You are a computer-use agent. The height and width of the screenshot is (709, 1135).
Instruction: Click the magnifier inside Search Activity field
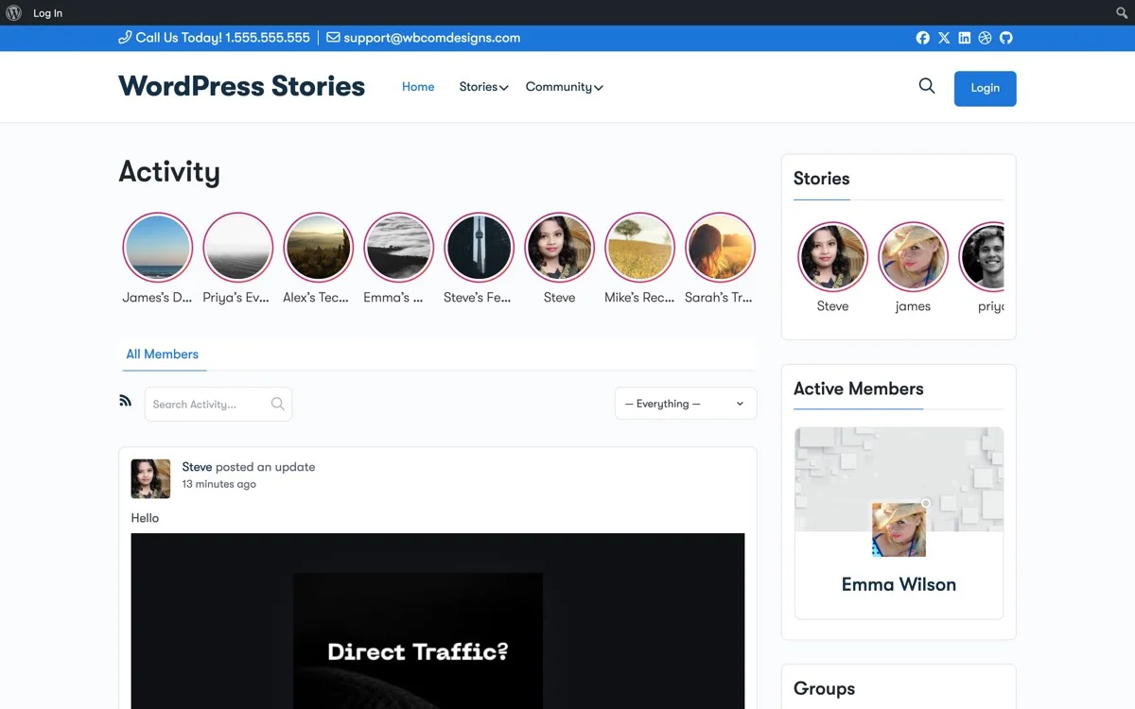[277, 404]
